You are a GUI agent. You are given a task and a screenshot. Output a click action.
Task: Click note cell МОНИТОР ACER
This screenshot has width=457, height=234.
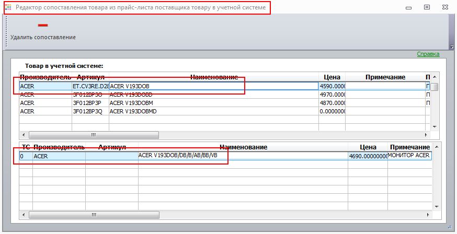[410, 156]
